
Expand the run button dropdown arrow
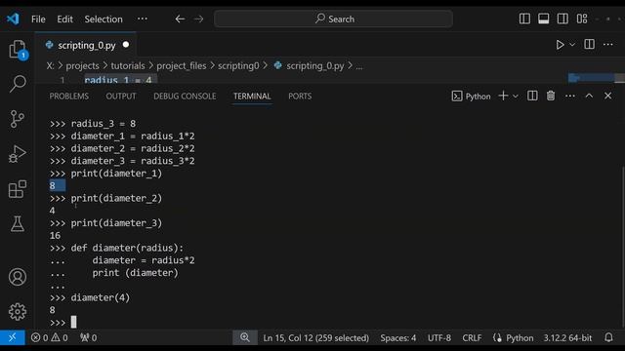[572, 45]
